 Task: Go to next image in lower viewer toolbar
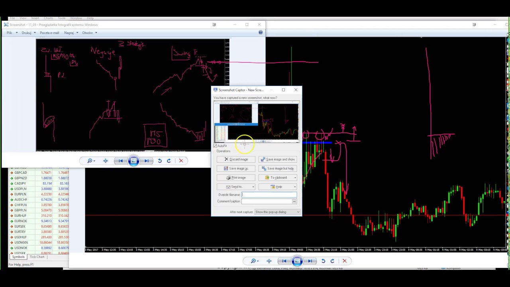(x=310, y=261)
